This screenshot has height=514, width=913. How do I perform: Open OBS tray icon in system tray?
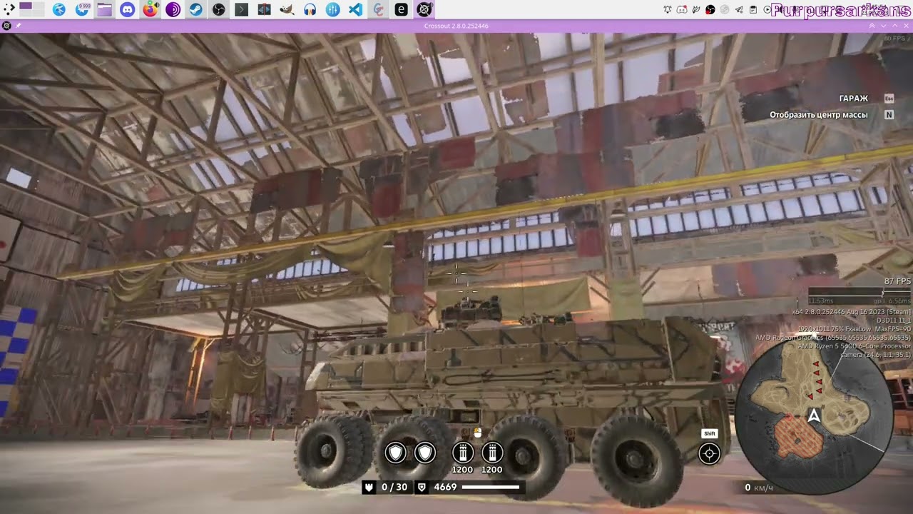click(710, 9)
